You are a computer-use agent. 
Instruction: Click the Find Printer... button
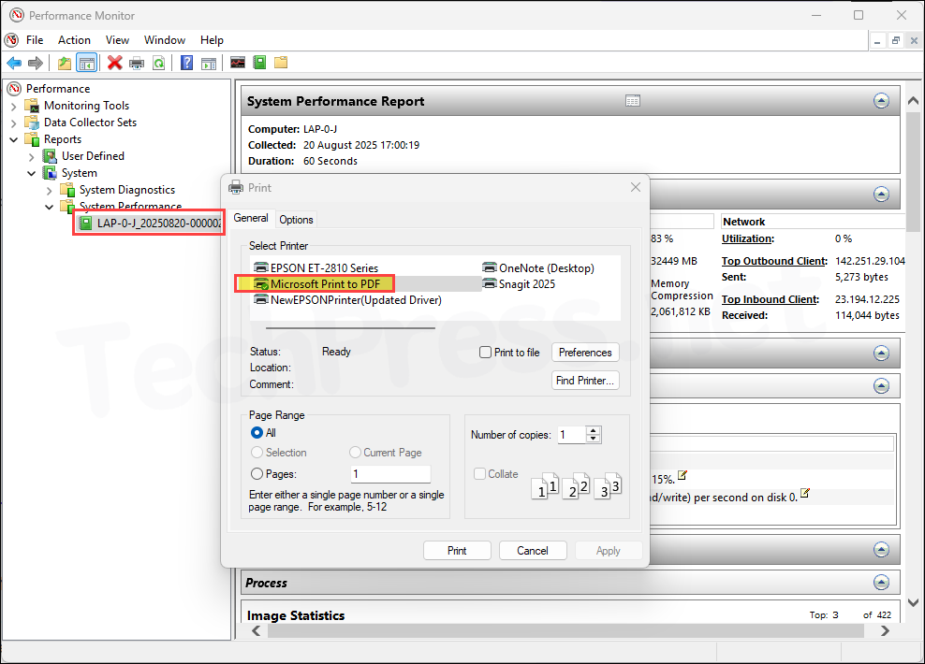[585, 381]
